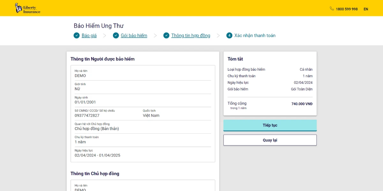Click the Loại hợp đồng bảo hiểm label

point(246,69)
